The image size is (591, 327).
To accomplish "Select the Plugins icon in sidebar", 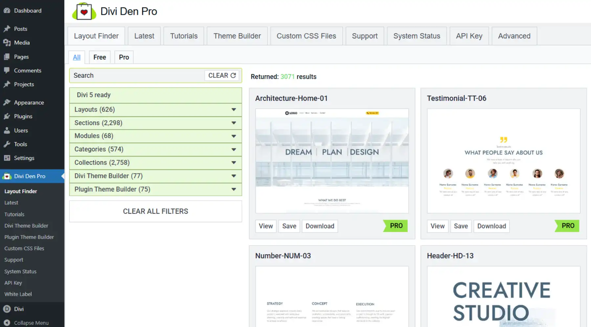I will [x=7, y=116].
